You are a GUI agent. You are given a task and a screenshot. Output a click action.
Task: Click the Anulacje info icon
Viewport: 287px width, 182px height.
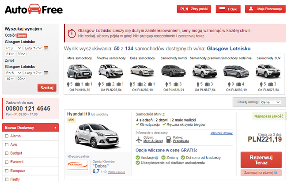pyautogui.click(x=157, y=158)
